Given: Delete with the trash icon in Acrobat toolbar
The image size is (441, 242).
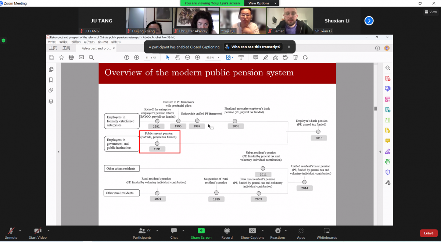Looking at the screenshot, I should (x=295, y=57).
